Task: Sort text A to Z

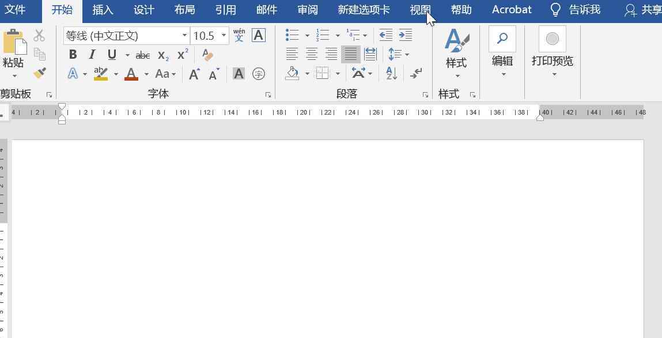Action: coord(391,74)
